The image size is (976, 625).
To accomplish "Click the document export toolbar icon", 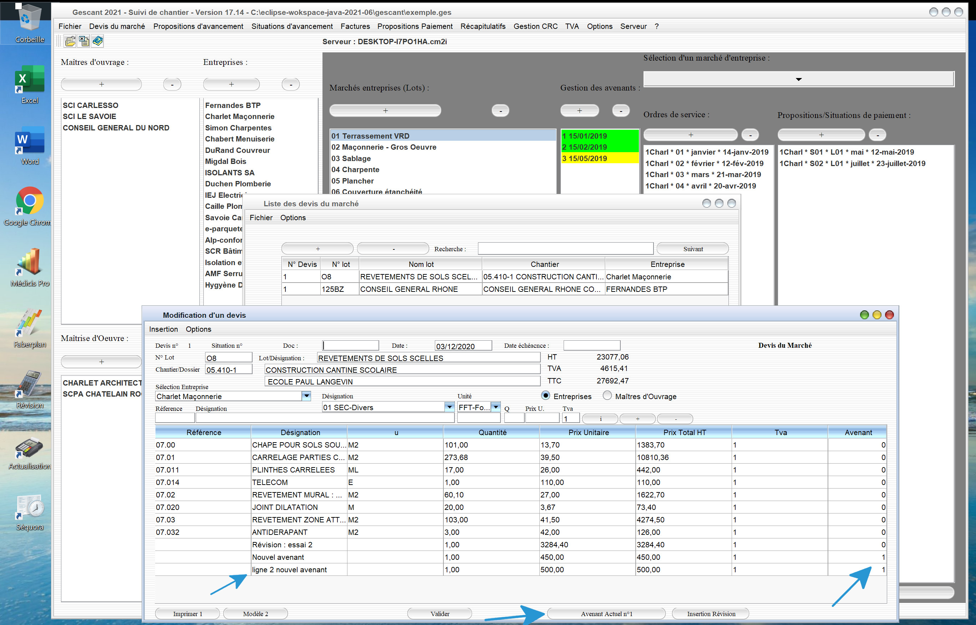I will [x=84, y=41].
